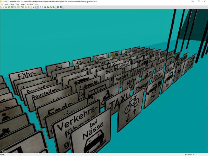Close the GIANTS Editor window
208x156 pixels.
point(205,1)
